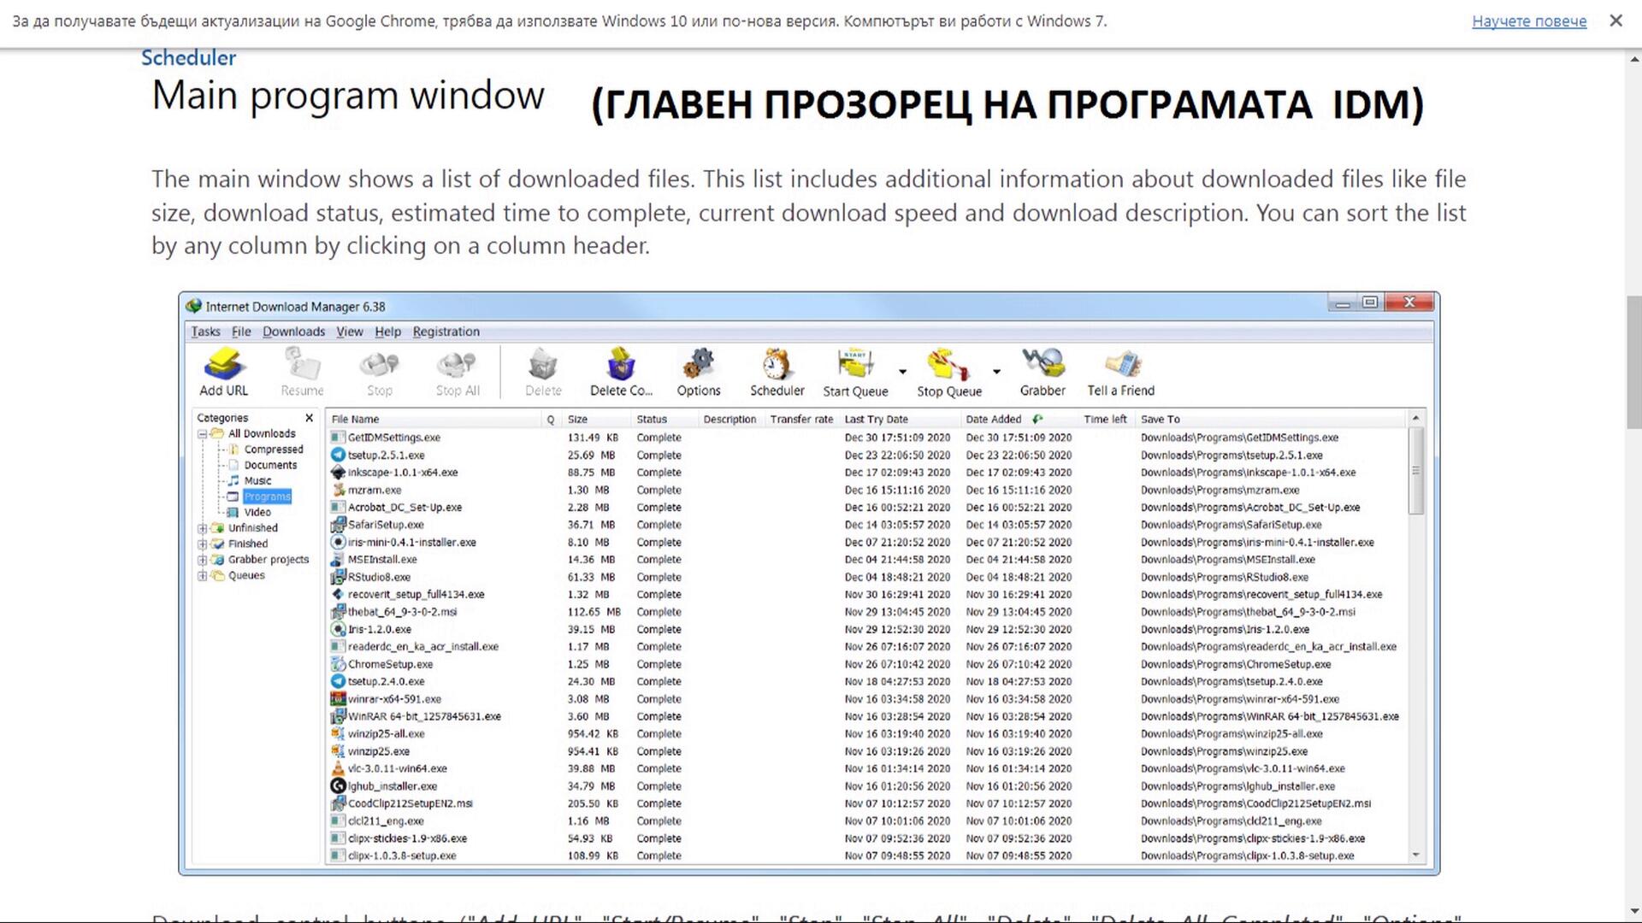Click the page vertical scrollbar thumb

pyautogui.click(x=1634, y=362)
